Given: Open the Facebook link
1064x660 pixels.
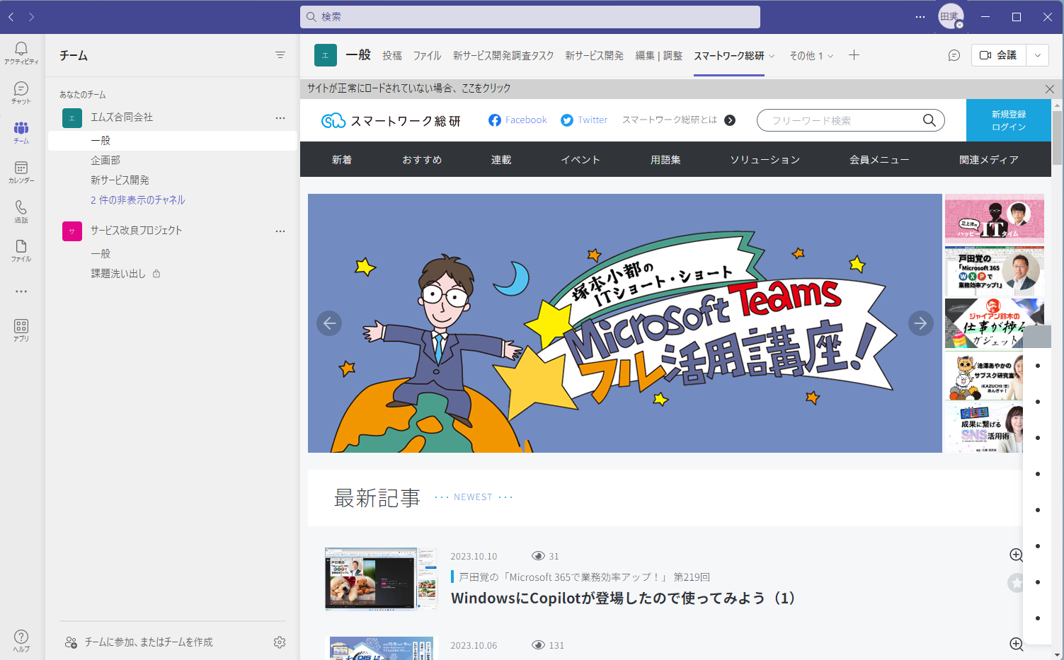Looking at the screenshot, I should click(x=517, y=120).
